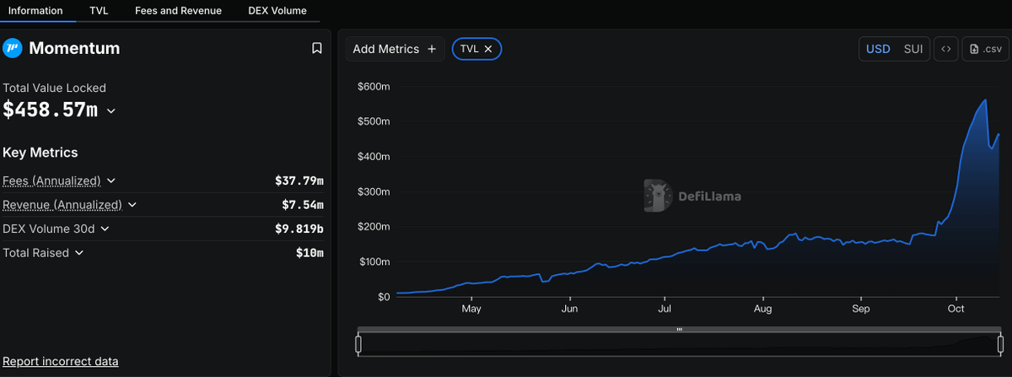
Task: Click the right handle of range slider
Action: point(1001,343)
